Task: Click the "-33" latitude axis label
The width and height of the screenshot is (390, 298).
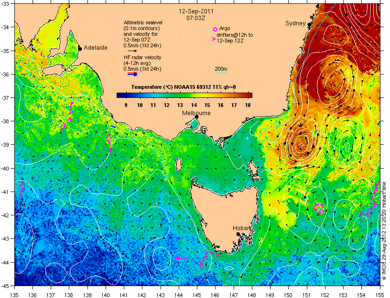Action: tap(5, 4)
